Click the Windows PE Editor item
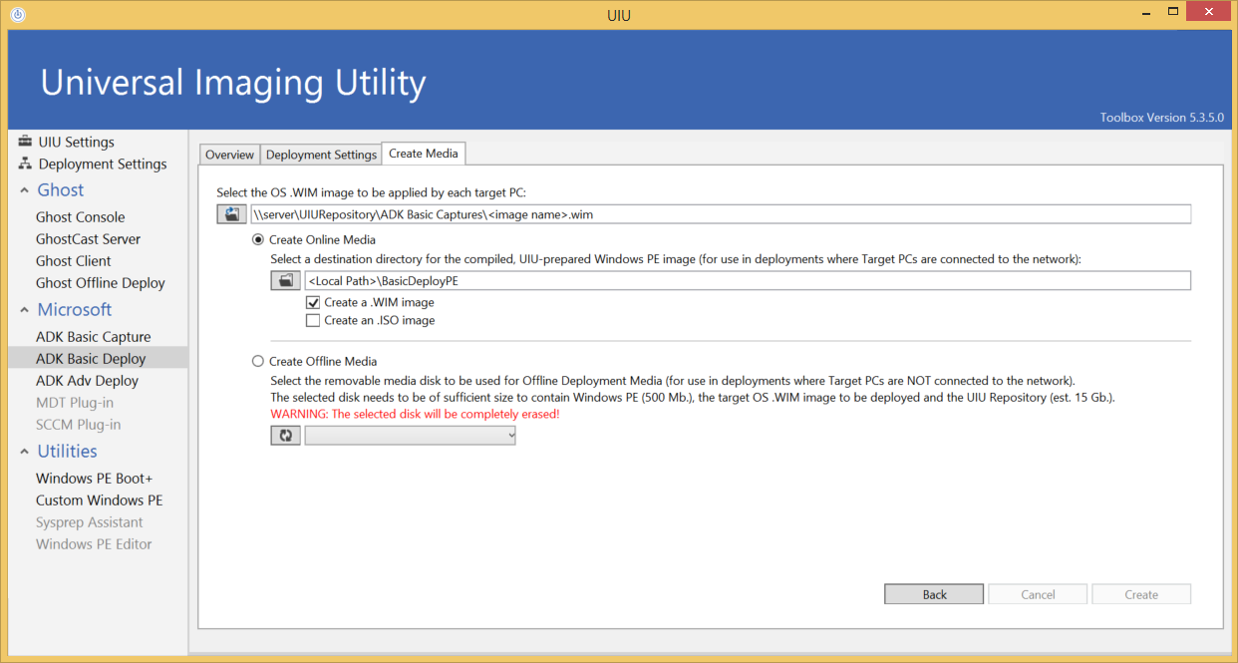1238x663 pixels. click(x=94, y=544)
